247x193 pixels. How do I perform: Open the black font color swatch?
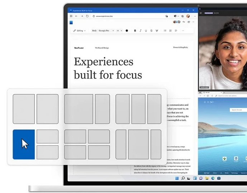point(127,31)
